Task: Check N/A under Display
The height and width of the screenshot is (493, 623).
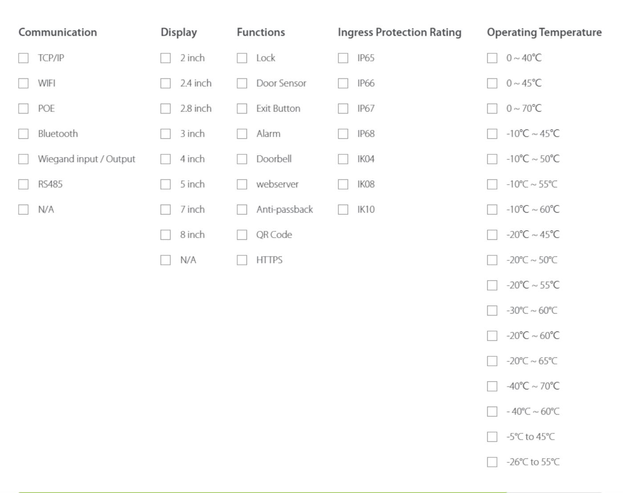Action: pos(166,260)
